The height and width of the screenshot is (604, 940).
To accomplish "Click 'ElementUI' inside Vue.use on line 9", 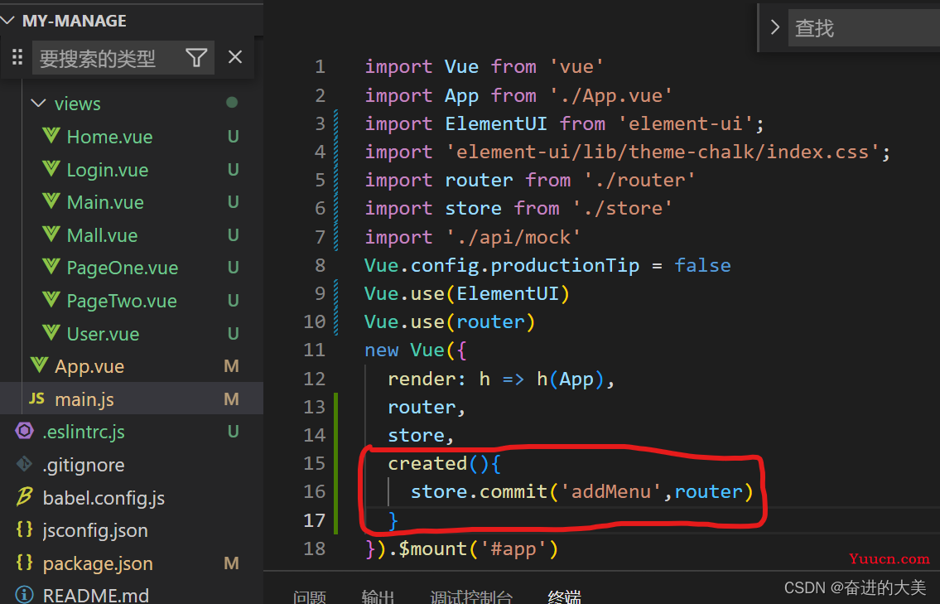I will coord(507,294).
